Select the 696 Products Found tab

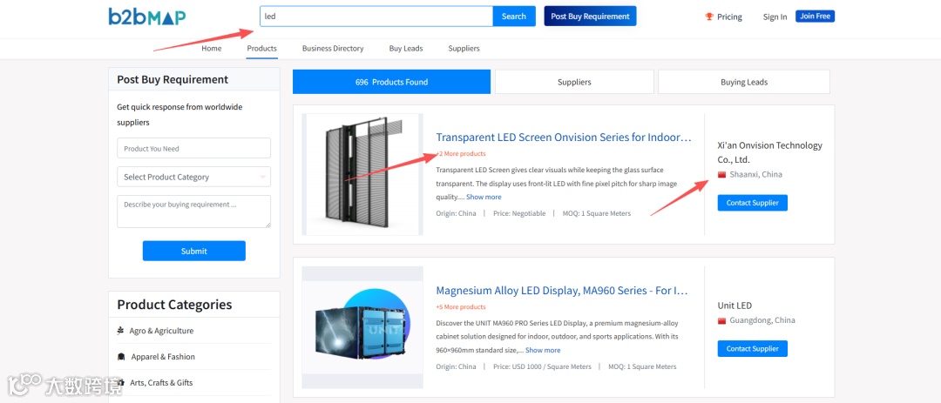click(x=391, y=82)
